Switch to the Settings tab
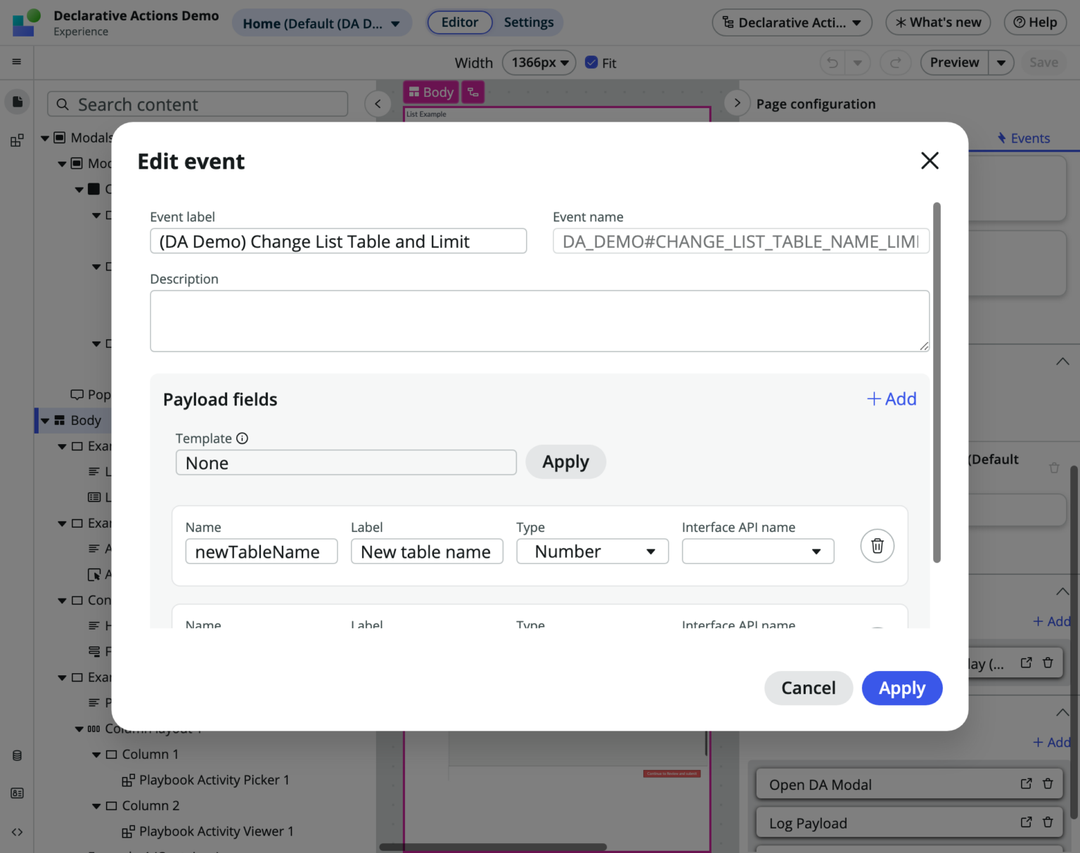 528,22
